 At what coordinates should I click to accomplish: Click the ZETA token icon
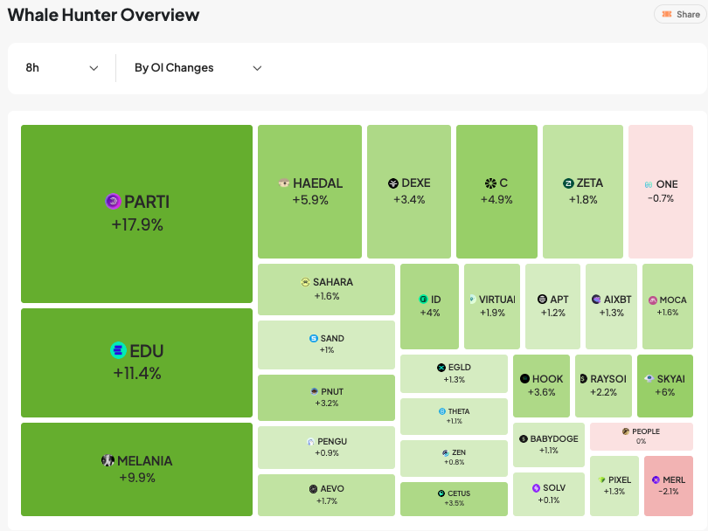click(568, 183)
